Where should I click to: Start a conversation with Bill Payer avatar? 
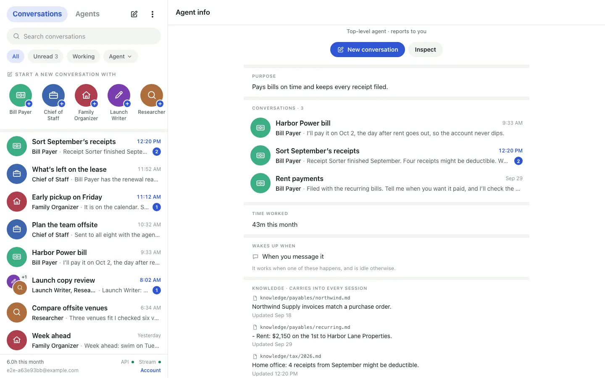point(21,95)
